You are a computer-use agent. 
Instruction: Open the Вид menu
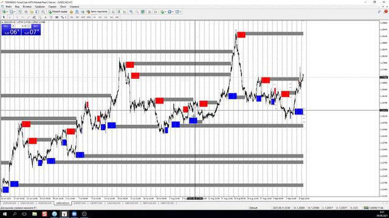point(17,7)
